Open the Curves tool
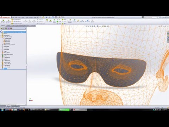The image size is (169, 127). (75, 20)
